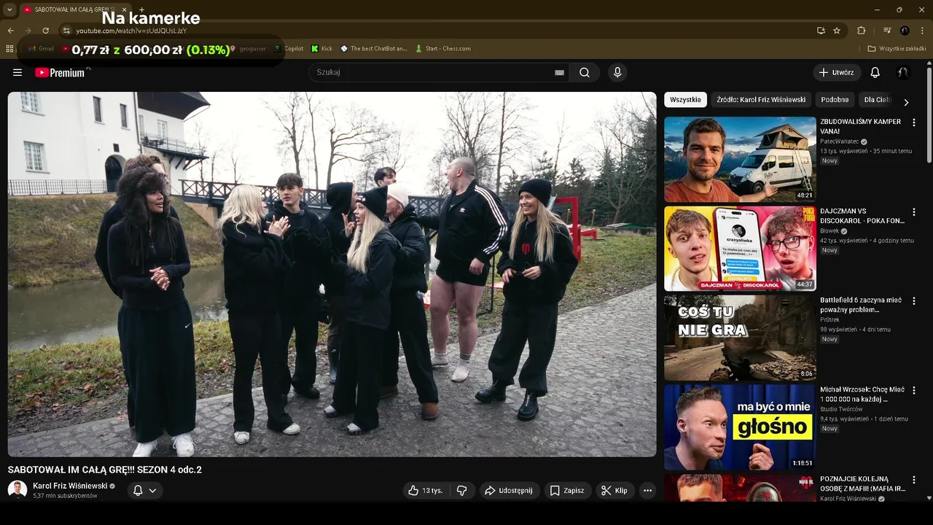Open Wszystkie zakładki bookmarks folder
Viewport: 933px width, 525px height.
(897, 49)
